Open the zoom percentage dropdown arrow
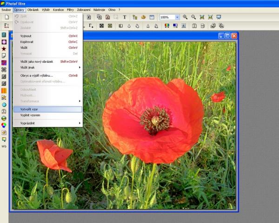The height and width of the screenshot is (223, 279). pos(177,17)
